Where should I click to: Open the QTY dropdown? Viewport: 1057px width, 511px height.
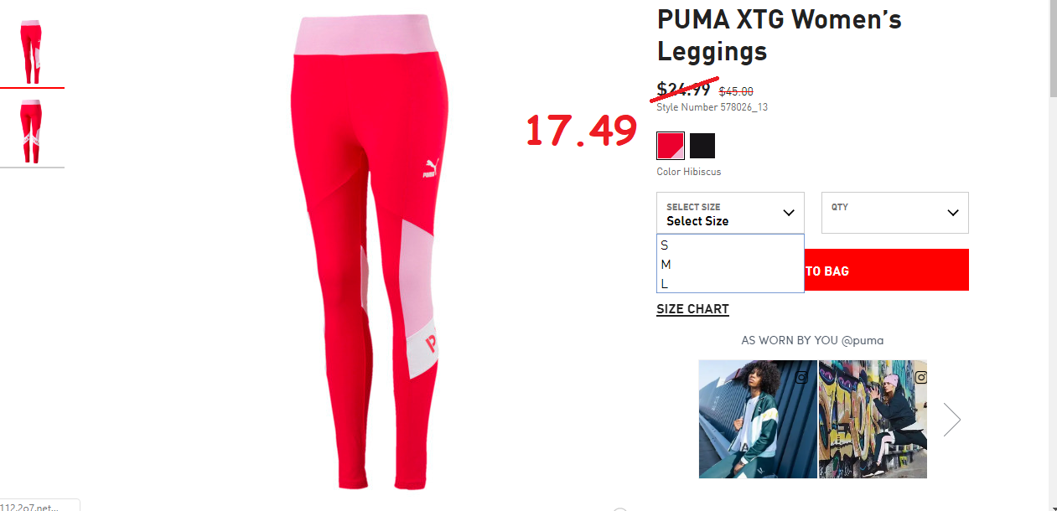pyautogui.click(x=895, y=213)
